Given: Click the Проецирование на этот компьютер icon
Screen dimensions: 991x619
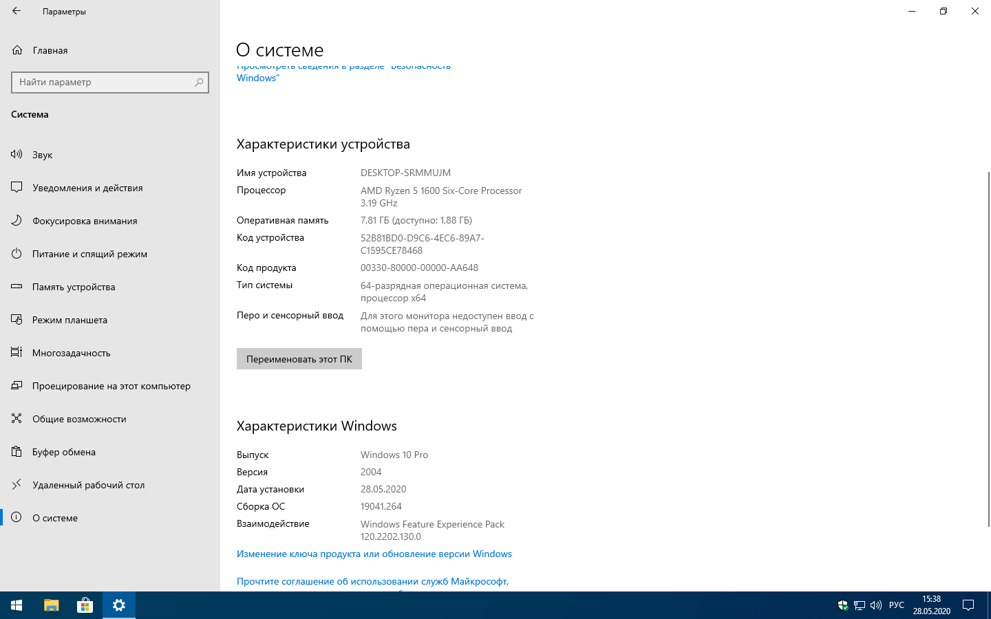Looking at the screenshot, I should pos(17,386).
